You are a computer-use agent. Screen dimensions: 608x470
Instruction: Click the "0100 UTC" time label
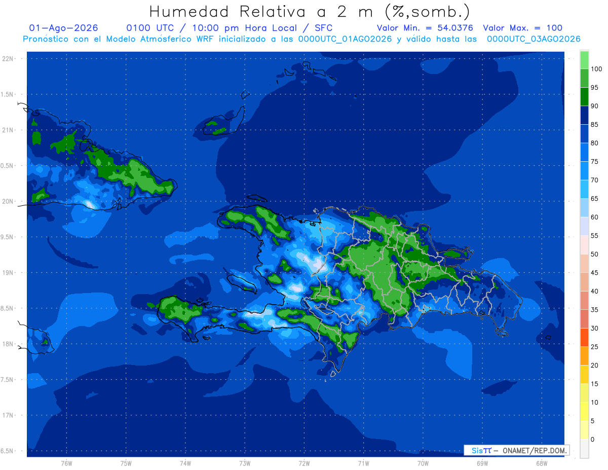coord(150,28)
